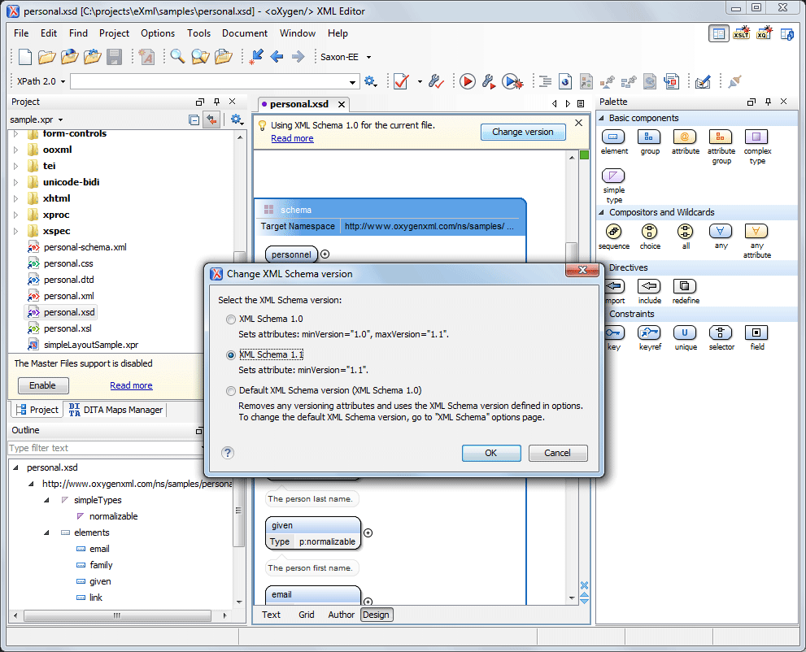
Task: Expand the xspec folder
Action: (16, 231)
